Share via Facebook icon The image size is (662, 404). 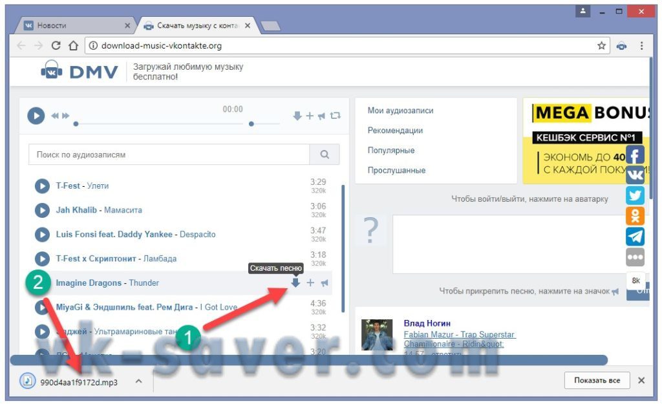coord(635,154)
